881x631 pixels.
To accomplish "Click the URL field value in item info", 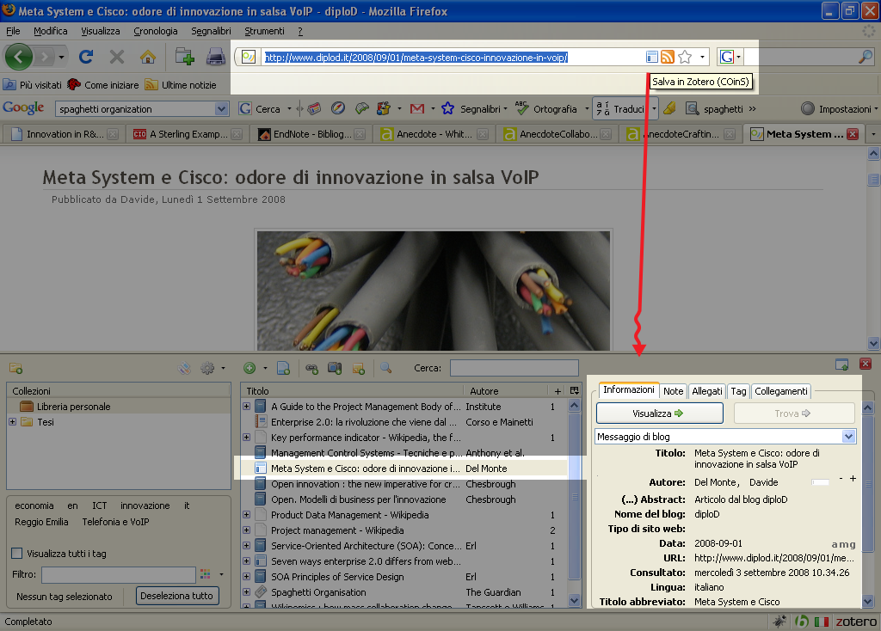I will pyautogui.click(x=774, y=558).
